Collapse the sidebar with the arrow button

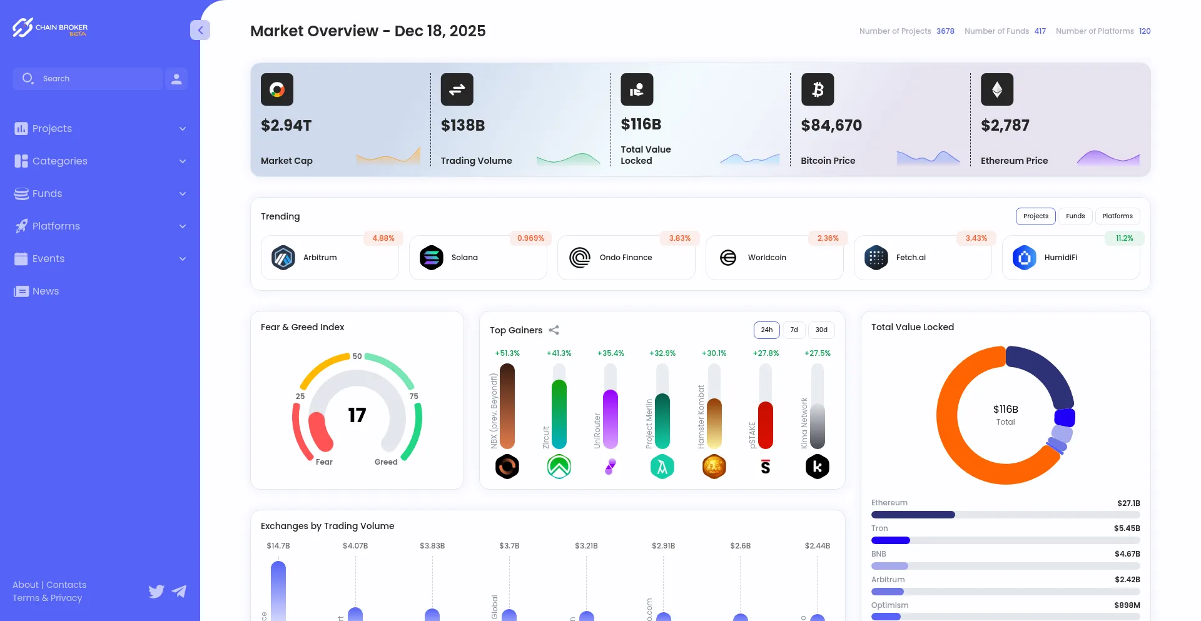[x=200, y=30]
